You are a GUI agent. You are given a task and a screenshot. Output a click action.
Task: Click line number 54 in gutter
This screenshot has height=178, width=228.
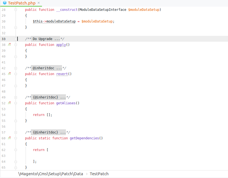tap(4, 115)
